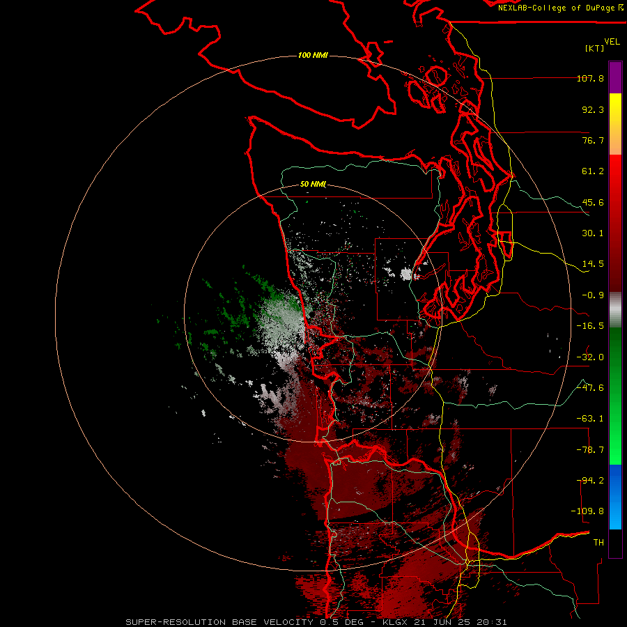
Task: Click the 100 NMI range ring label
Action: 313,55
